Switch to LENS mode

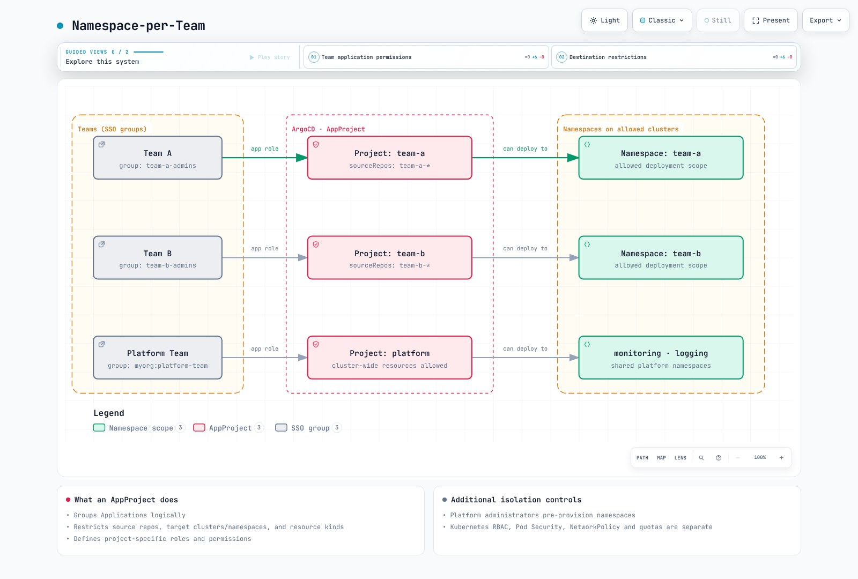pos(681,458)
